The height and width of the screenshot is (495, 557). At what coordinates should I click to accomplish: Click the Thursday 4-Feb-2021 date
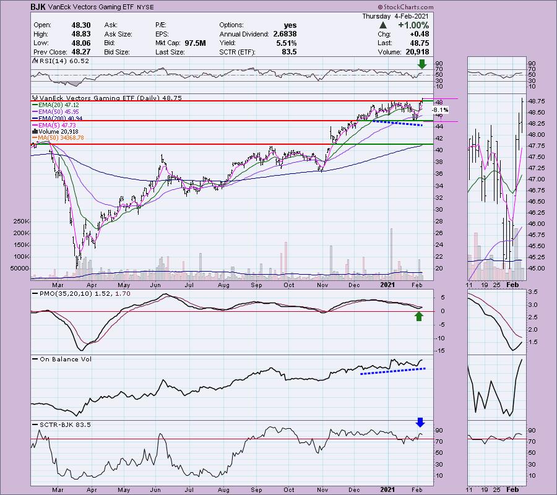point(395,16)
